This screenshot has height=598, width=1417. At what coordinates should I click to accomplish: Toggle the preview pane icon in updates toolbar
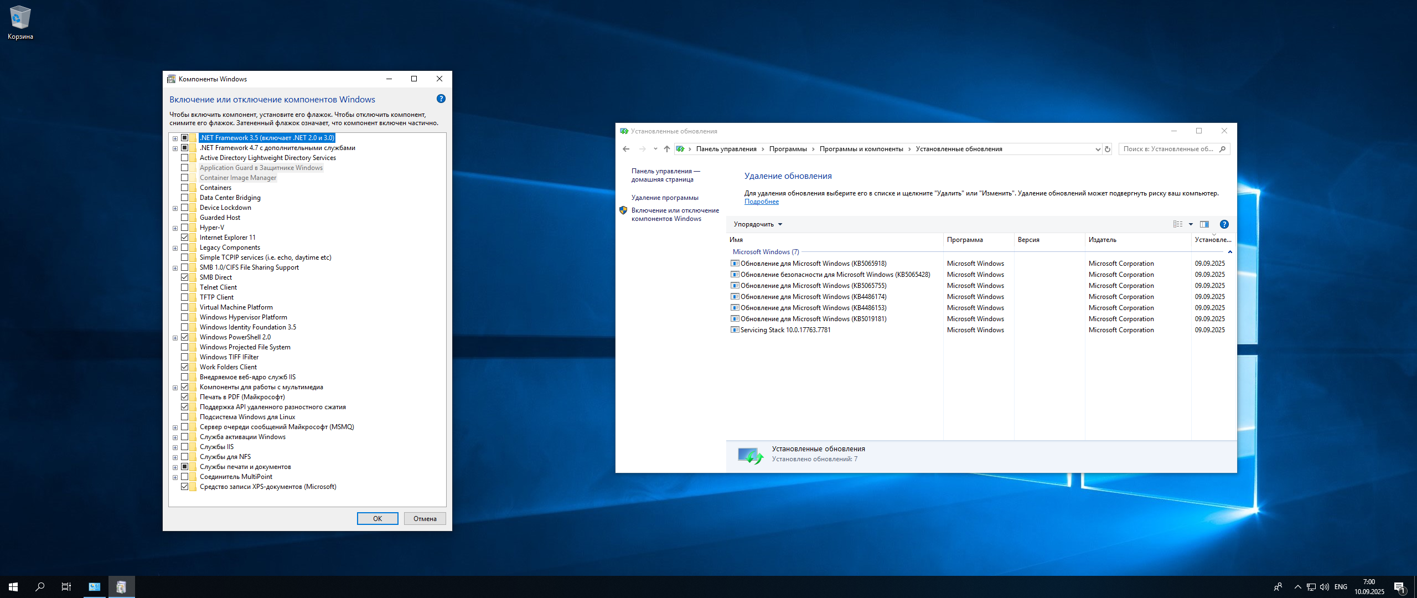pyautogui.click(x=1204, y=224)
